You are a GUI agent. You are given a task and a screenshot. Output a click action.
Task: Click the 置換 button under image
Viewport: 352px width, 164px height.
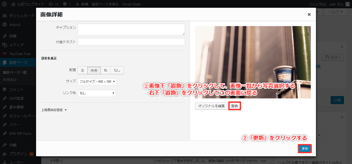[234, 106]
